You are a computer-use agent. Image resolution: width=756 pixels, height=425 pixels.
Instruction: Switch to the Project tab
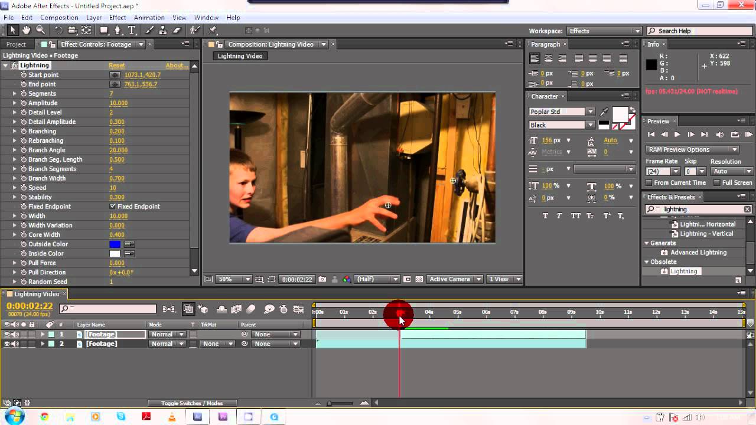coord(16,44)
